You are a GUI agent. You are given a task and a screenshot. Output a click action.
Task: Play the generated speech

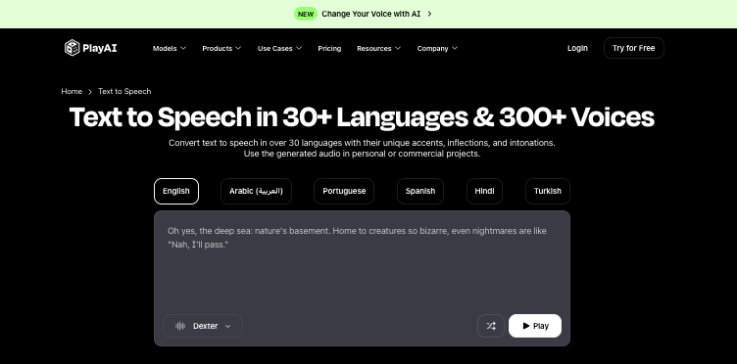point(535,326)
